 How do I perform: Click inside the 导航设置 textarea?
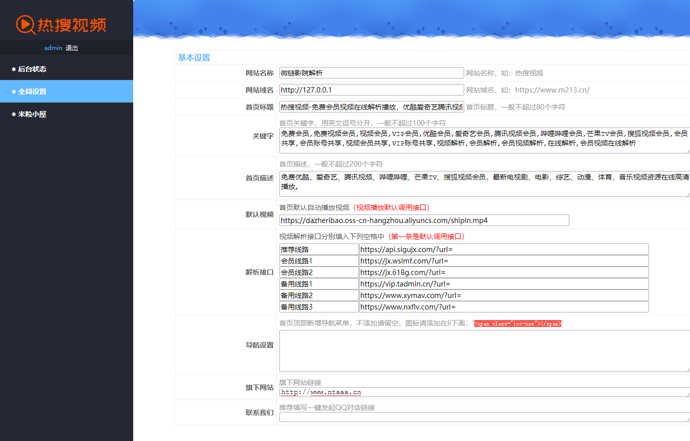484,351
